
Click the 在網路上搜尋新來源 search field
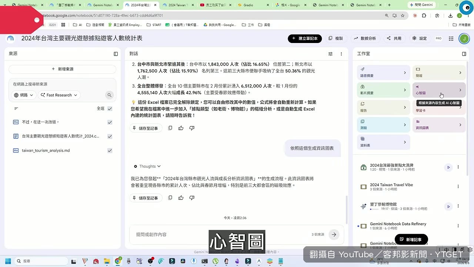click(62, 84)
